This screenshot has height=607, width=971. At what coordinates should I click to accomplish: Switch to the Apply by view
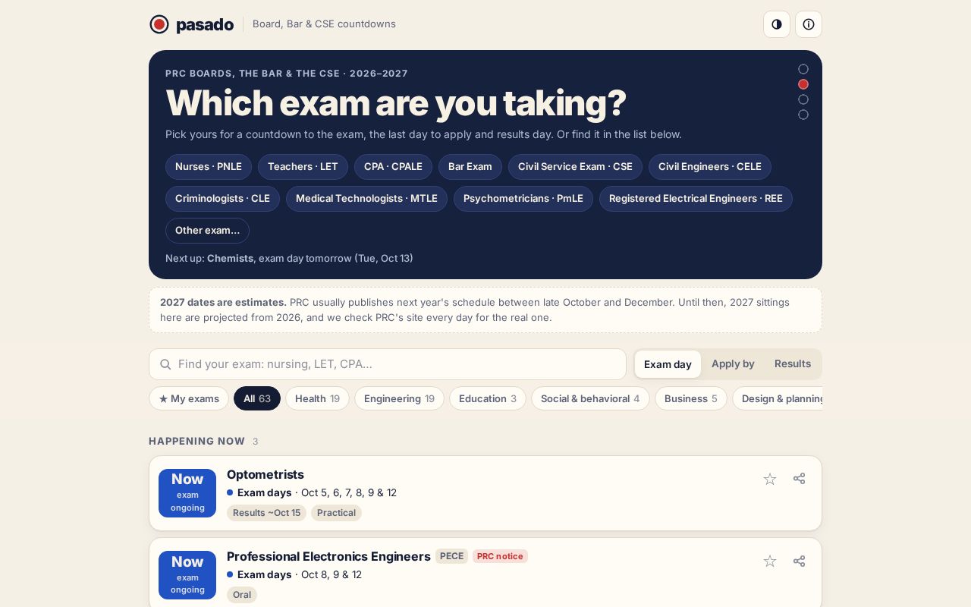coord(733,364)
